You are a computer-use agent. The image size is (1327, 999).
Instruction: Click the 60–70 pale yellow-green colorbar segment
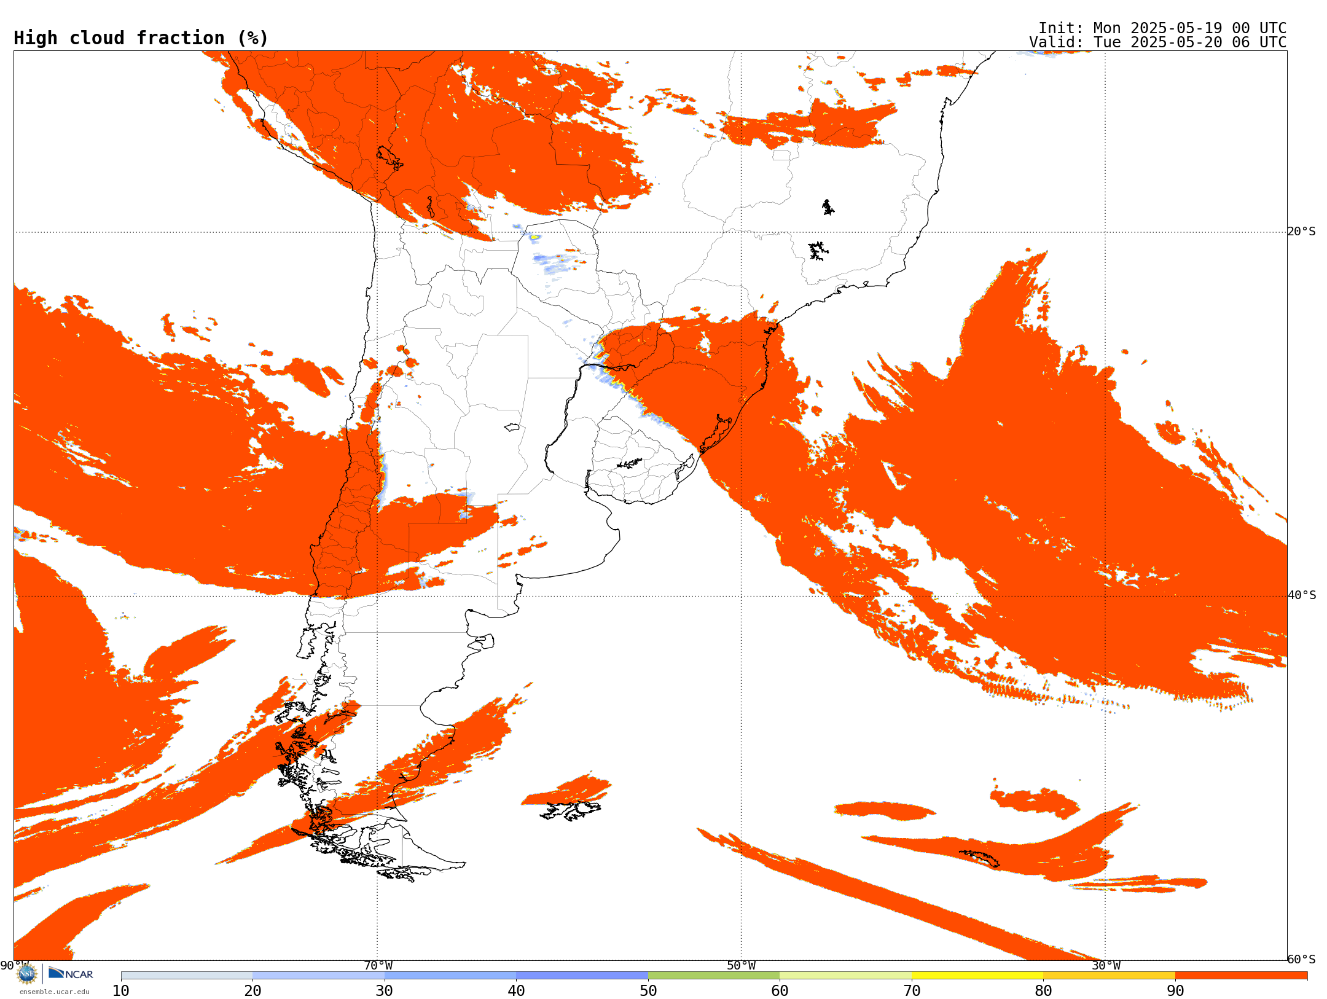(845, 975)
